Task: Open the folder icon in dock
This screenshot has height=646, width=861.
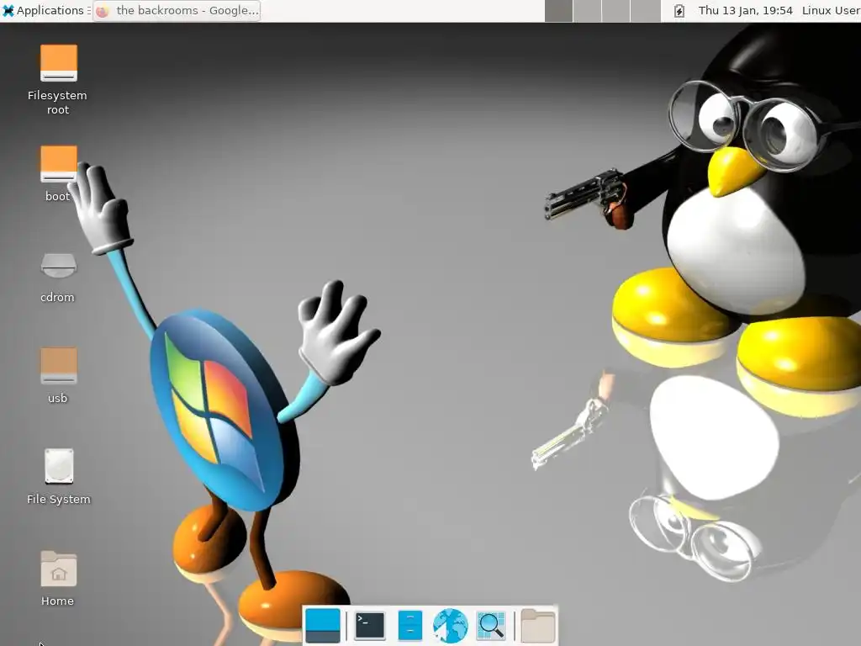Action: pos(537,626)
